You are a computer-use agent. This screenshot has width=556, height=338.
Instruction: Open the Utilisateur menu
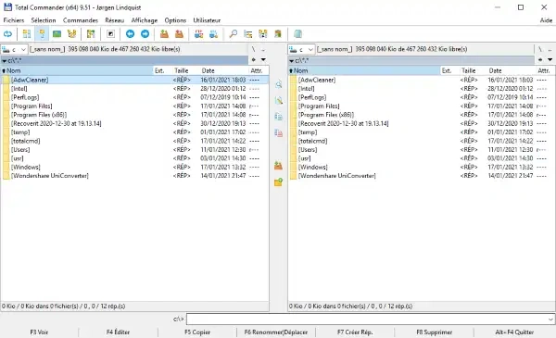click(207, 20)
